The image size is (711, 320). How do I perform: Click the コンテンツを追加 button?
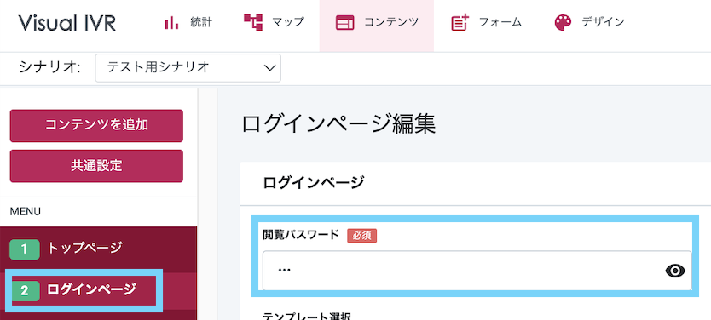(96, 125)
